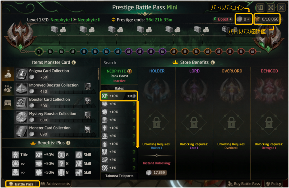Select the coin bag items category

click(x=7, y=74)
